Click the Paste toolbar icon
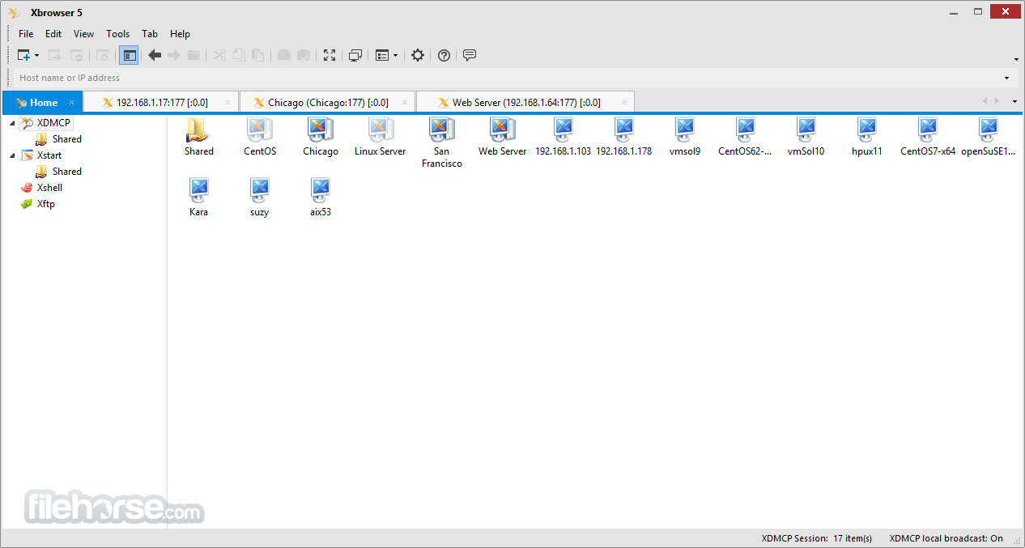 point(258,55)
